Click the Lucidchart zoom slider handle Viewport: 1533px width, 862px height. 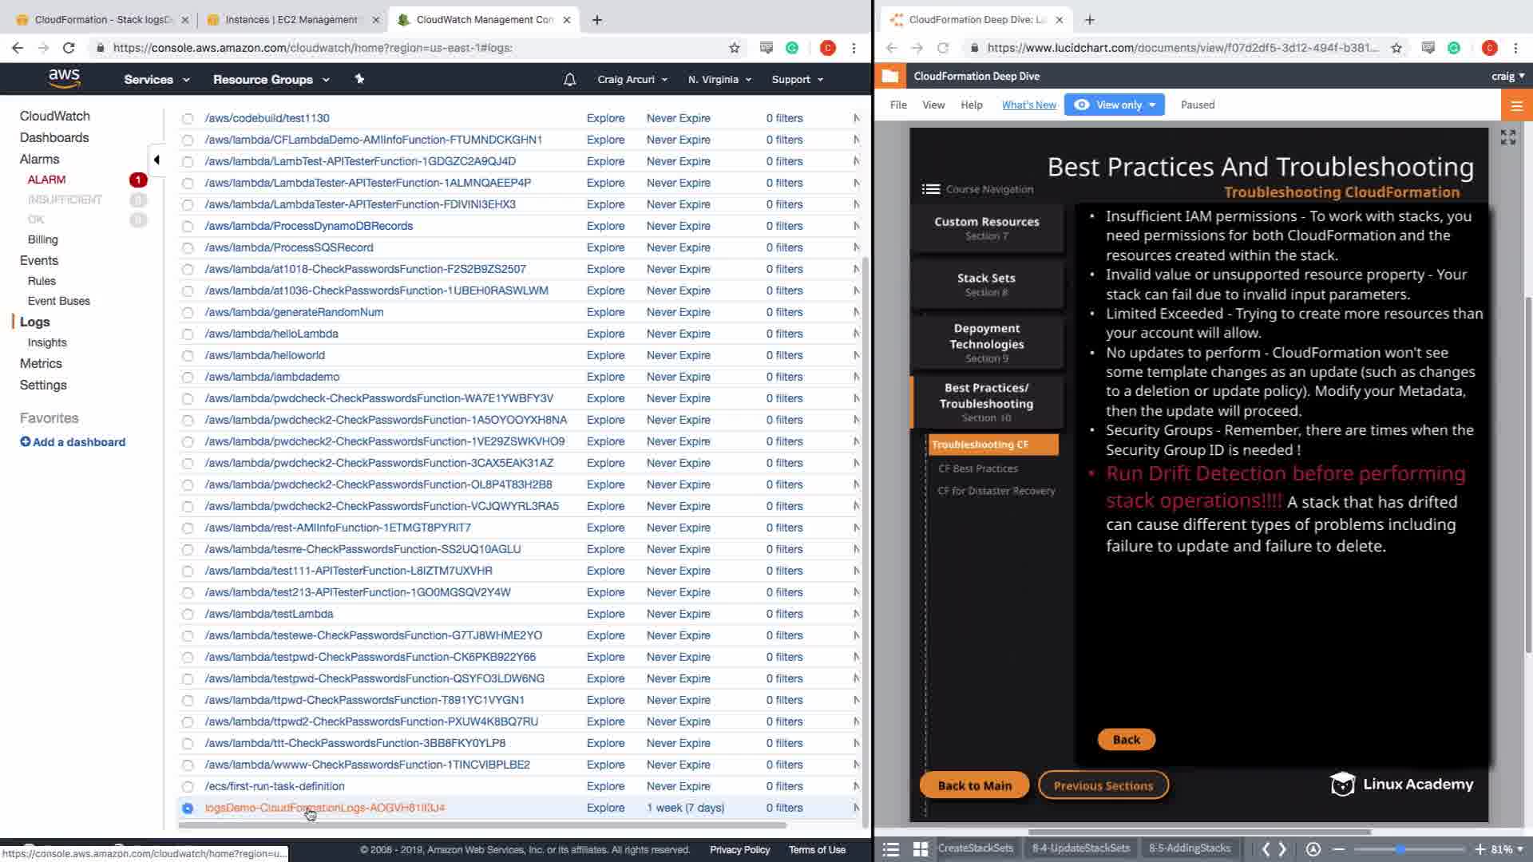[x=1400, y=849]
